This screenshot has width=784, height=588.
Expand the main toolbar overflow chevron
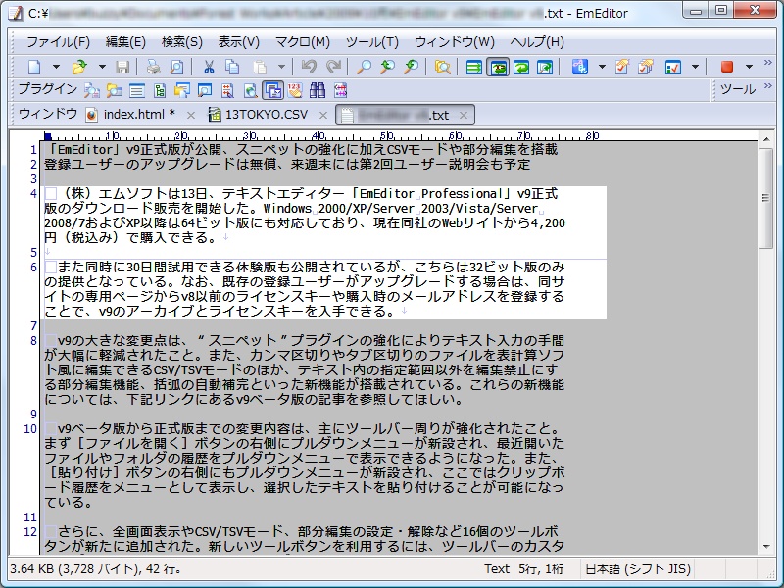(x=768, y=63)
